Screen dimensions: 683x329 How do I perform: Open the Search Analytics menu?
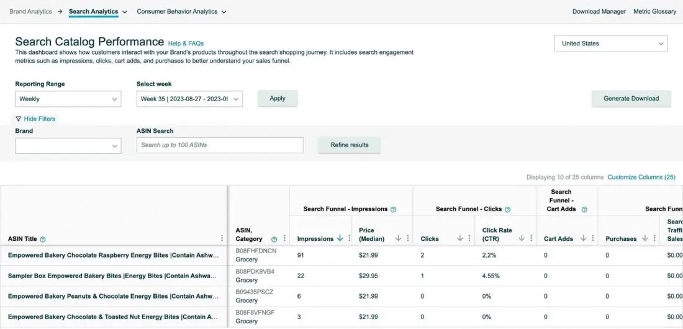click(x=97, y=12)
